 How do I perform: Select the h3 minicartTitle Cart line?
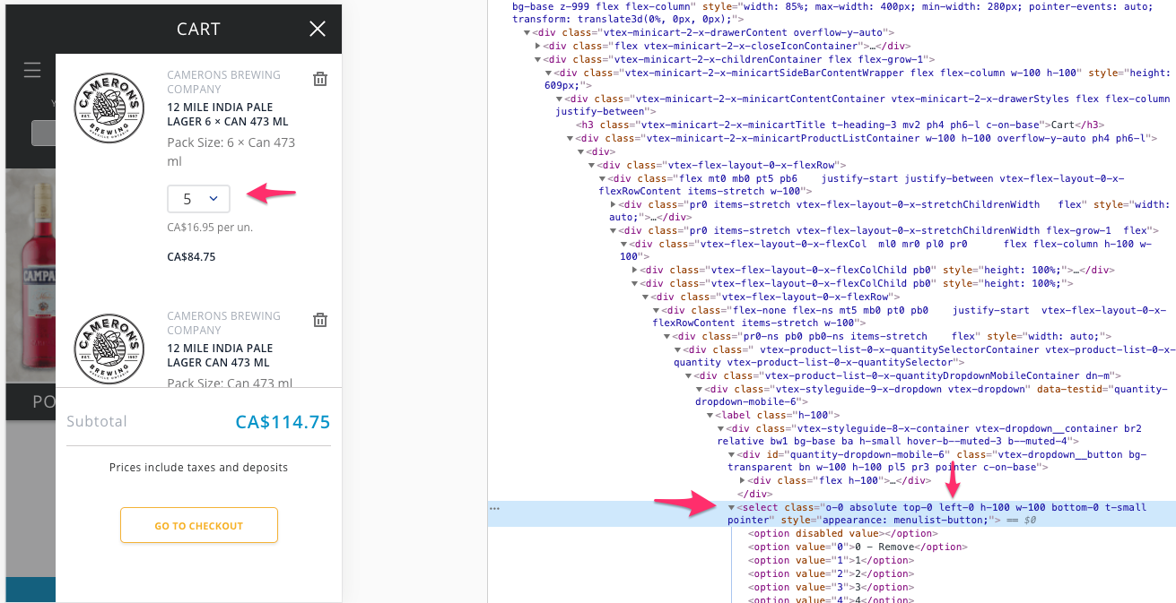pyautogui.click(x=841, y=125)
